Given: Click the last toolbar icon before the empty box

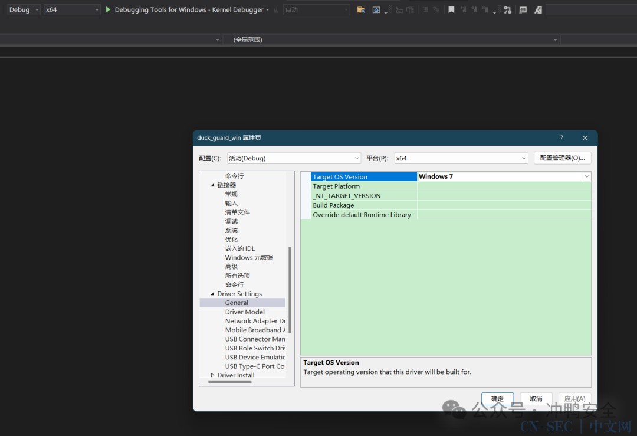Looking at the screenshot, I should (x=539, y=10).
